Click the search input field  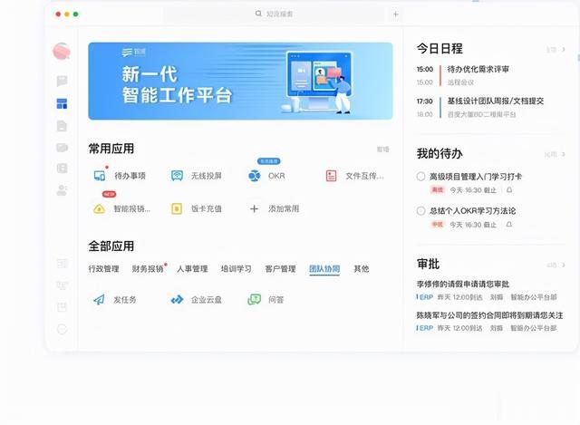point(274,14)
